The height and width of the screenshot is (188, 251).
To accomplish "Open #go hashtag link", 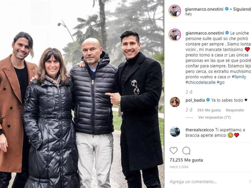I will coord(221,82).
